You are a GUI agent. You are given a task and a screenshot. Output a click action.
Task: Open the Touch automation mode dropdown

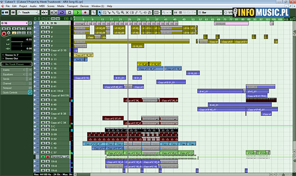28,12
